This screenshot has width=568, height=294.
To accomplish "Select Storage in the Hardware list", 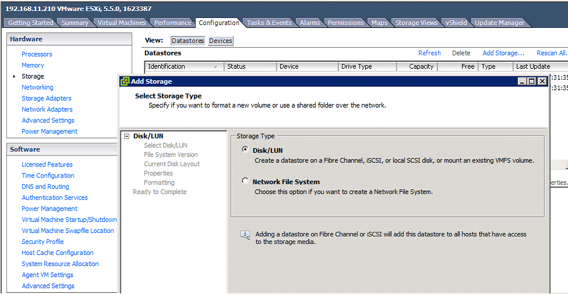I will tap(33, 76).
